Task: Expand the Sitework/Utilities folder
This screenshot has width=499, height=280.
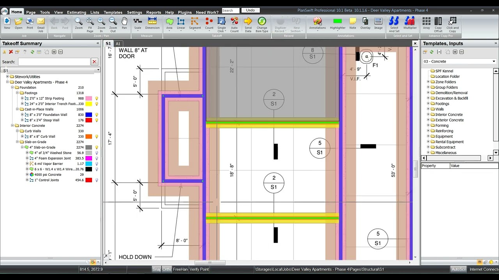Action: (x=7, y=77)
